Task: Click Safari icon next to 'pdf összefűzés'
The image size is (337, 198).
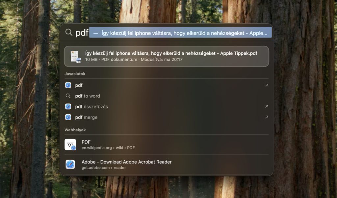Action: [68, 106]
